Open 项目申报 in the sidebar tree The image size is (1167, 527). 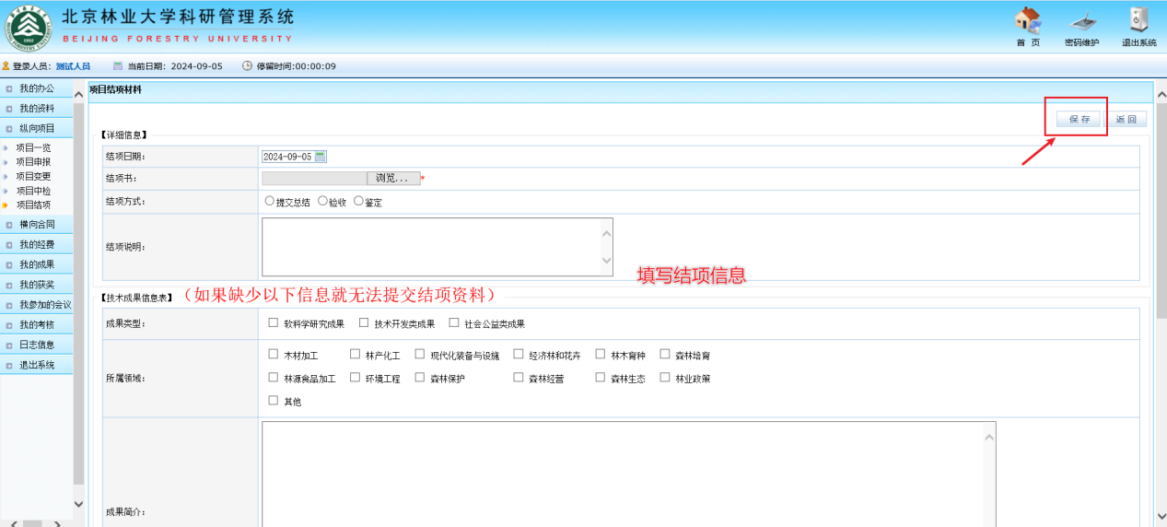pyautogui.click(x=33, y=162)
